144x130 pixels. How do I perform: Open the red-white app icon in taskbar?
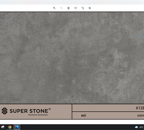point(3,127)
